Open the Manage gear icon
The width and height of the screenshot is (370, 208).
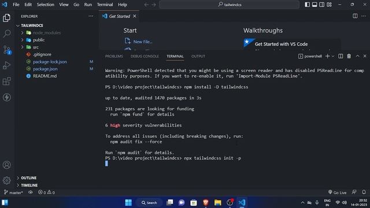point(6,180)
